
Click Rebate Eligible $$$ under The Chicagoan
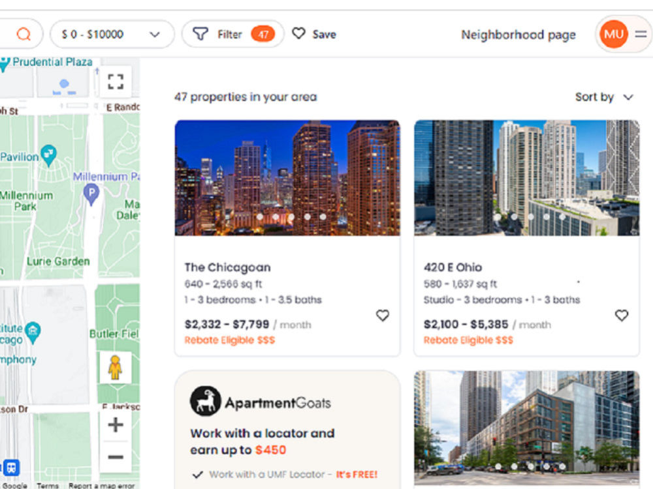coord(229,340)
